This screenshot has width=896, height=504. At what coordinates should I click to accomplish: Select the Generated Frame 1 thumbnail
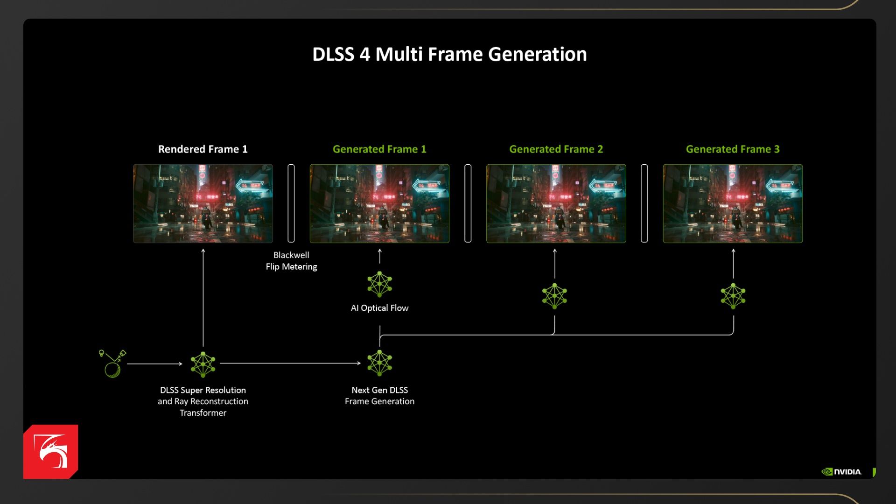click(x=379, y=203)
